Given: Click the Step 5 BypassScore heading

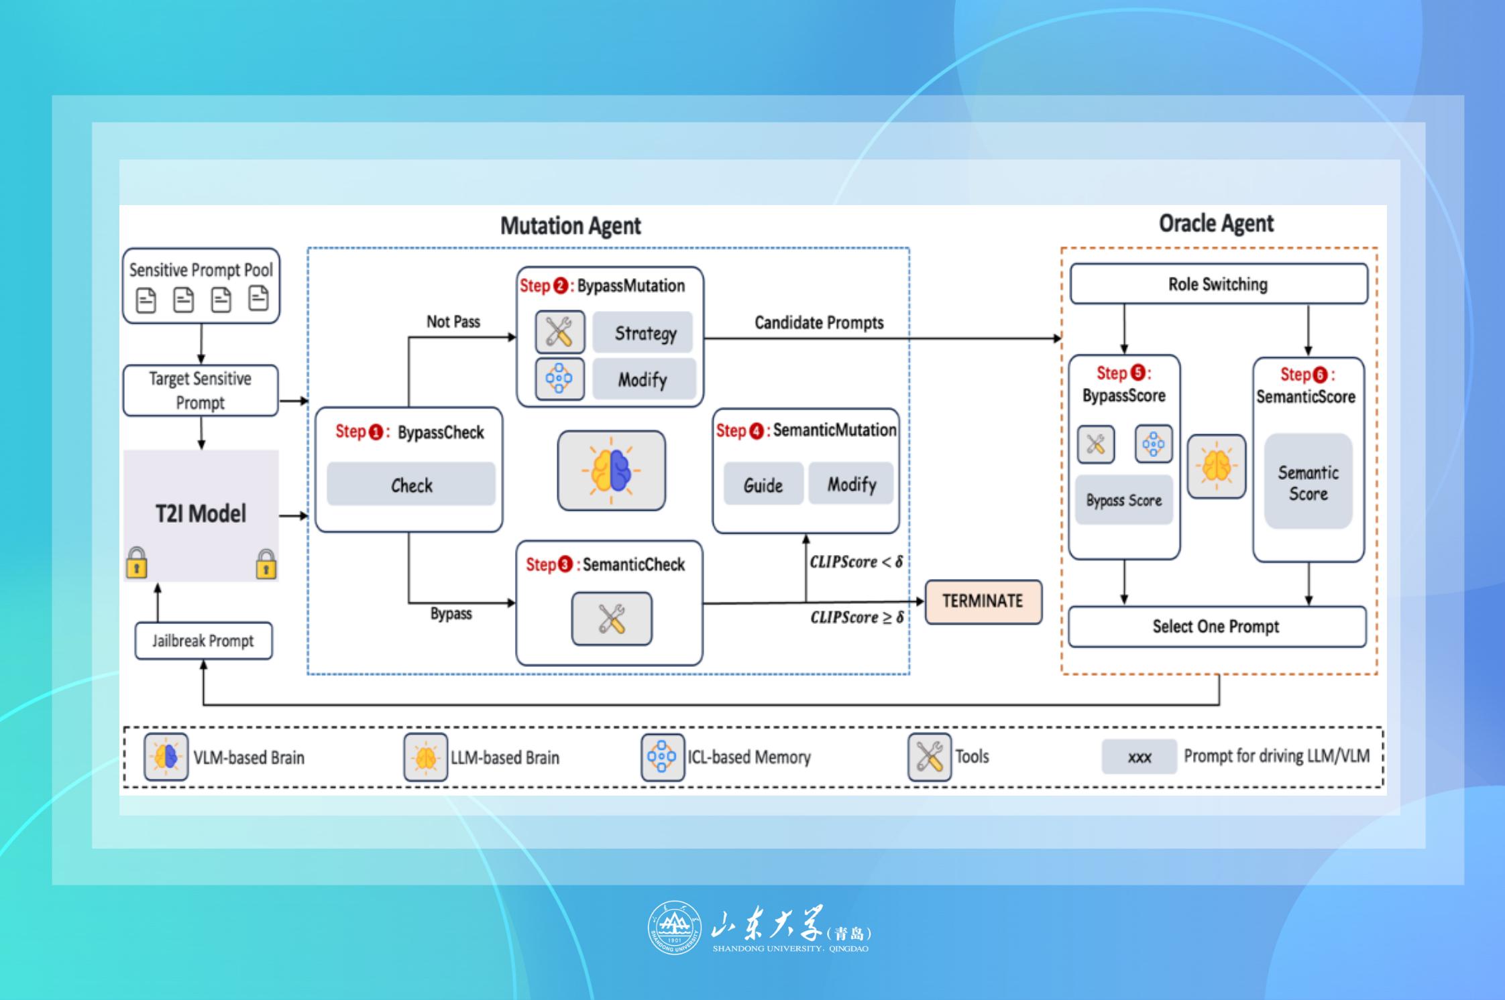Looking at the screenshot, I should 1124,384.
